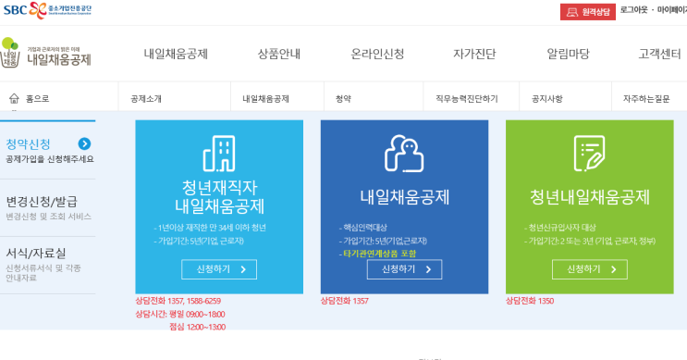The width and height of the screenshot is (687, 360).
Task: Click the 청년내일채움공제 card title
Action: pos(590,197)
